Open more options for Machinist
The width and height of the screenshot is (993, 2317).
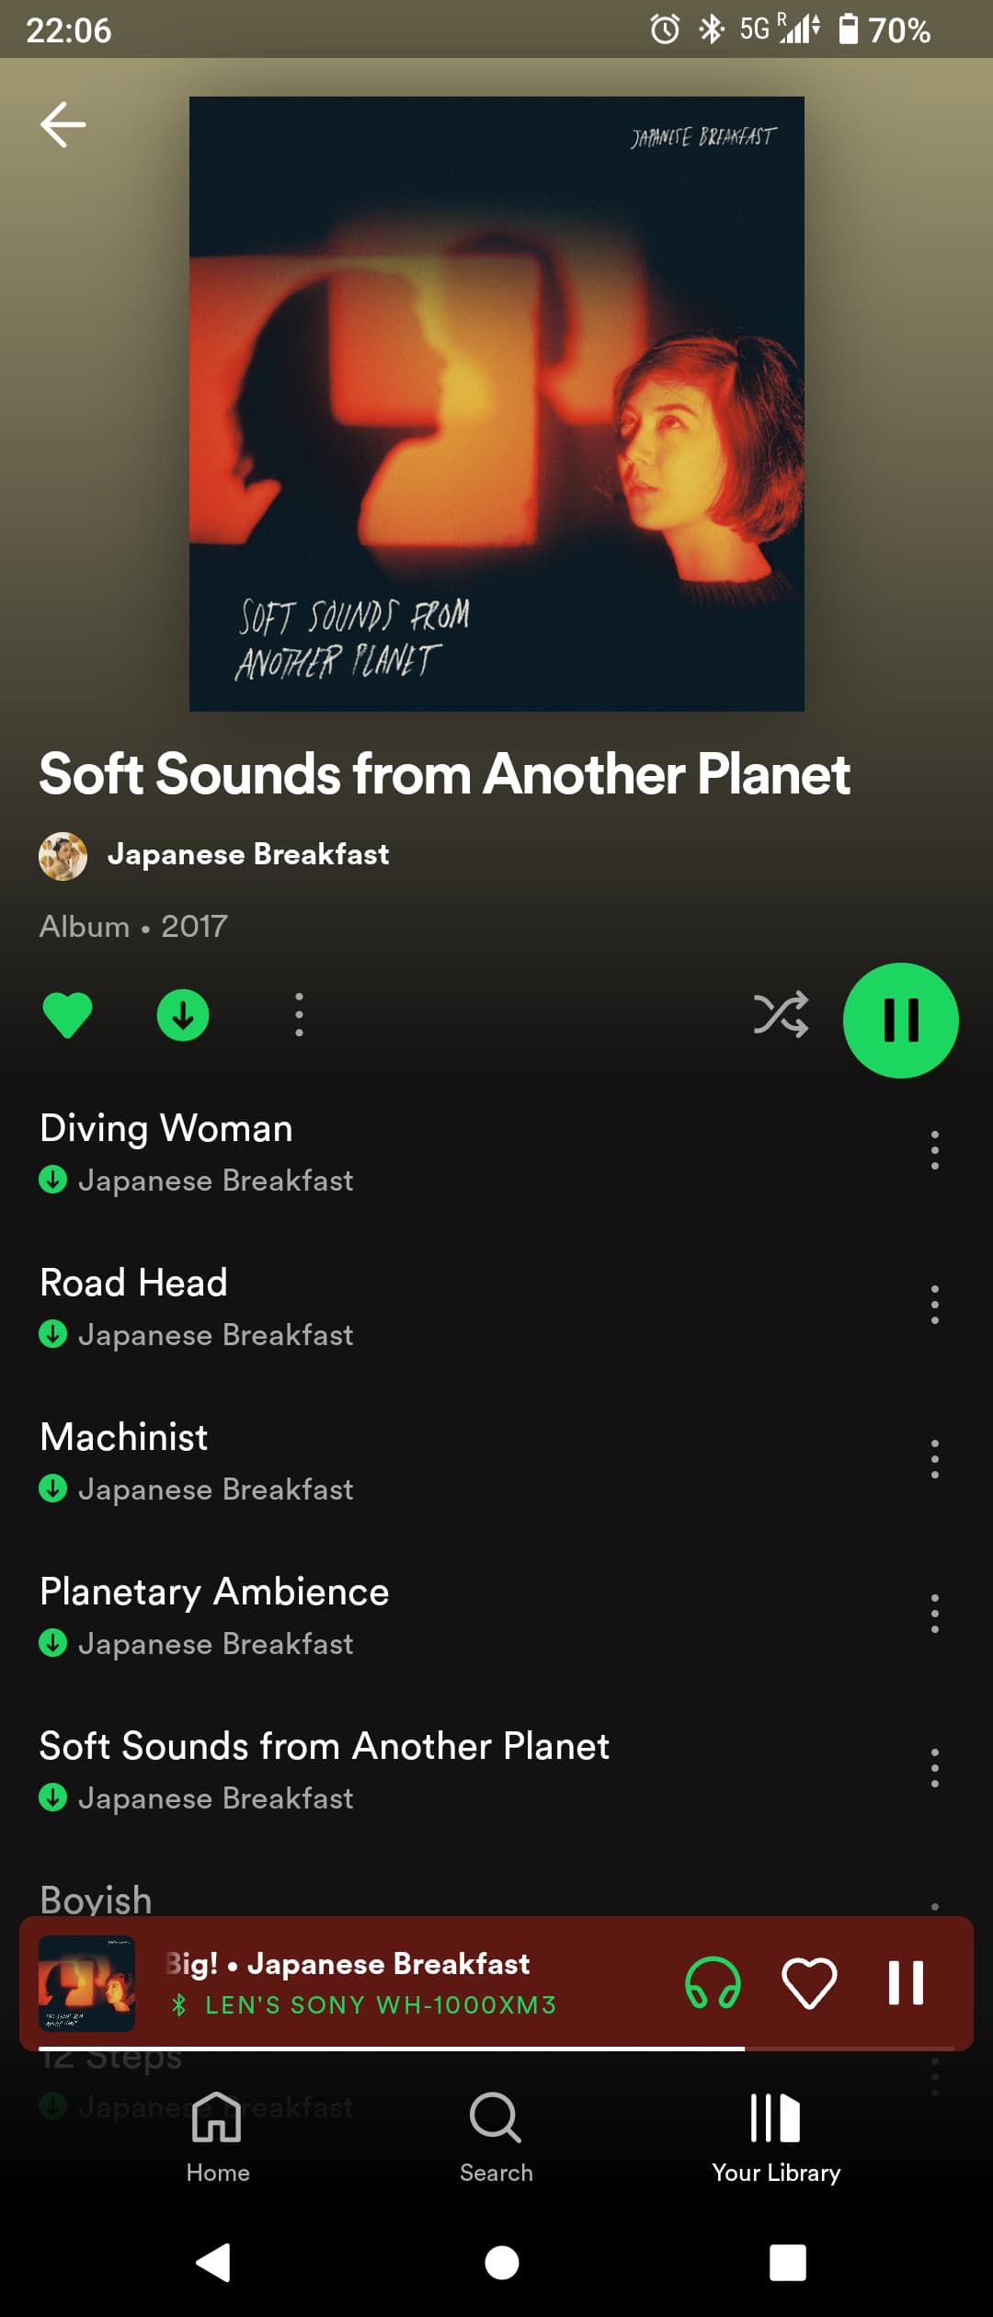pos(935,1459)
